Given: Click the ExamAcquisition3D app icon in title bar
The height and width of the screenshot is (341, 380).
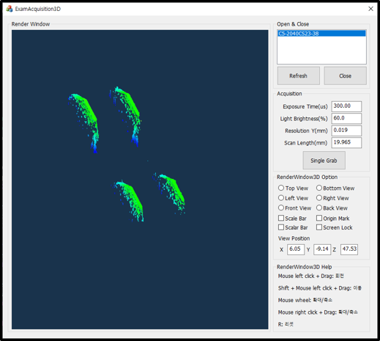Looking at the screenshot, I should (x=10, y=9).
